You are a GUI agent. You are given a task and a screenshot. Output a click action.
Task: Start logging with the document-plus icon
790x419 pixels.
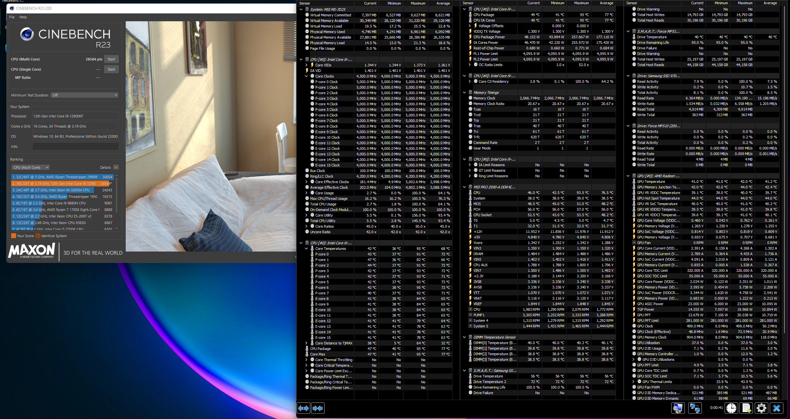click(746, 408)
